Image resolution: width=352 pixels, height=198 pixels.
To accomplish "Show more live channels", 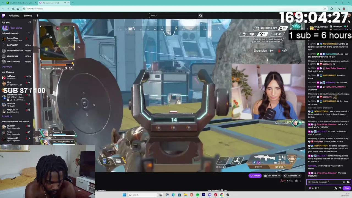I will (7, 116).
